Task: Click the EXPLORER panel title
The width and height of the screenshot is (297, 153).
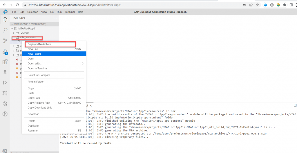Action: 19,18
